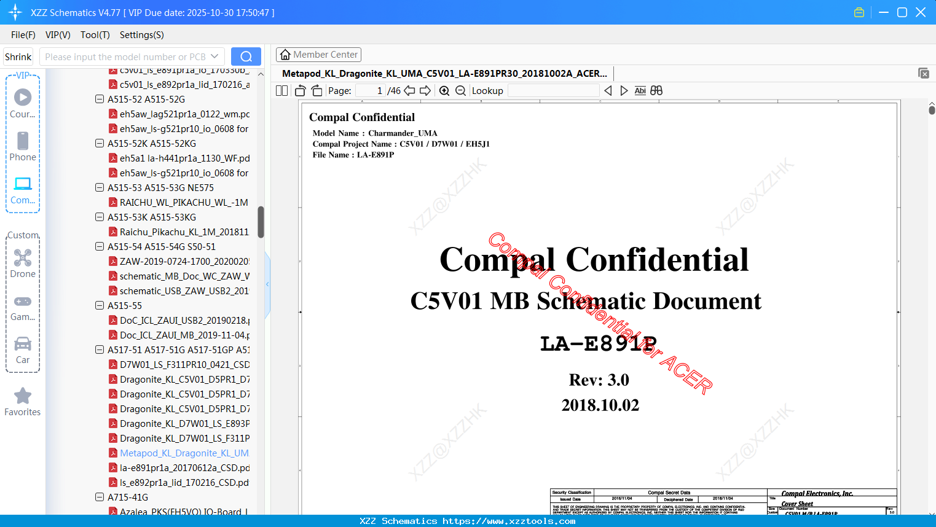The image size is (936, 527).
Task: Open la-e891pr1a_20170612a_CSD file
Action: [179, 467]
